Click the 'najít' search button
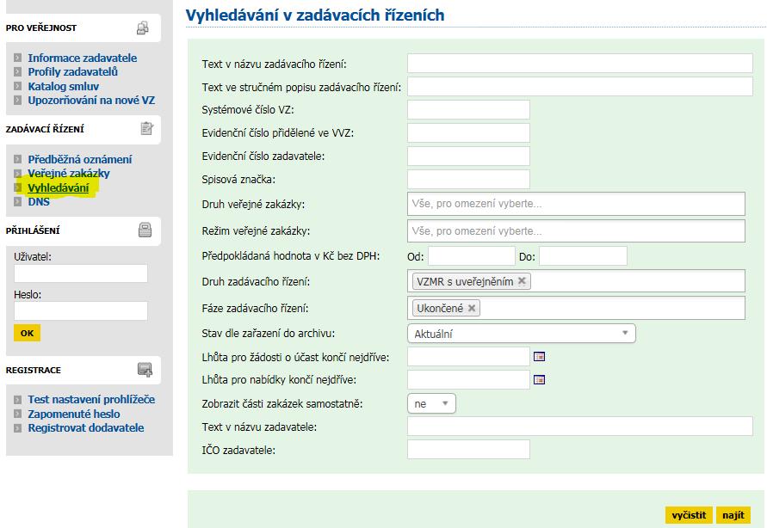This screenshot has width=767, height=528. [x=733, y=515]
